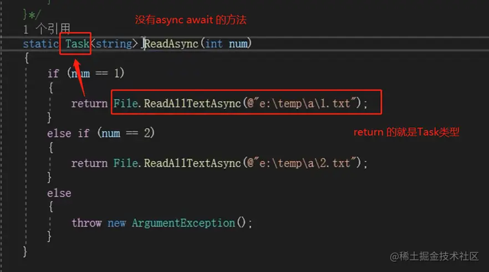This screenshot has height=272, width=489.
Task: Click the '1 个引用' CodeLens reference link
Action: coord(47,29)
